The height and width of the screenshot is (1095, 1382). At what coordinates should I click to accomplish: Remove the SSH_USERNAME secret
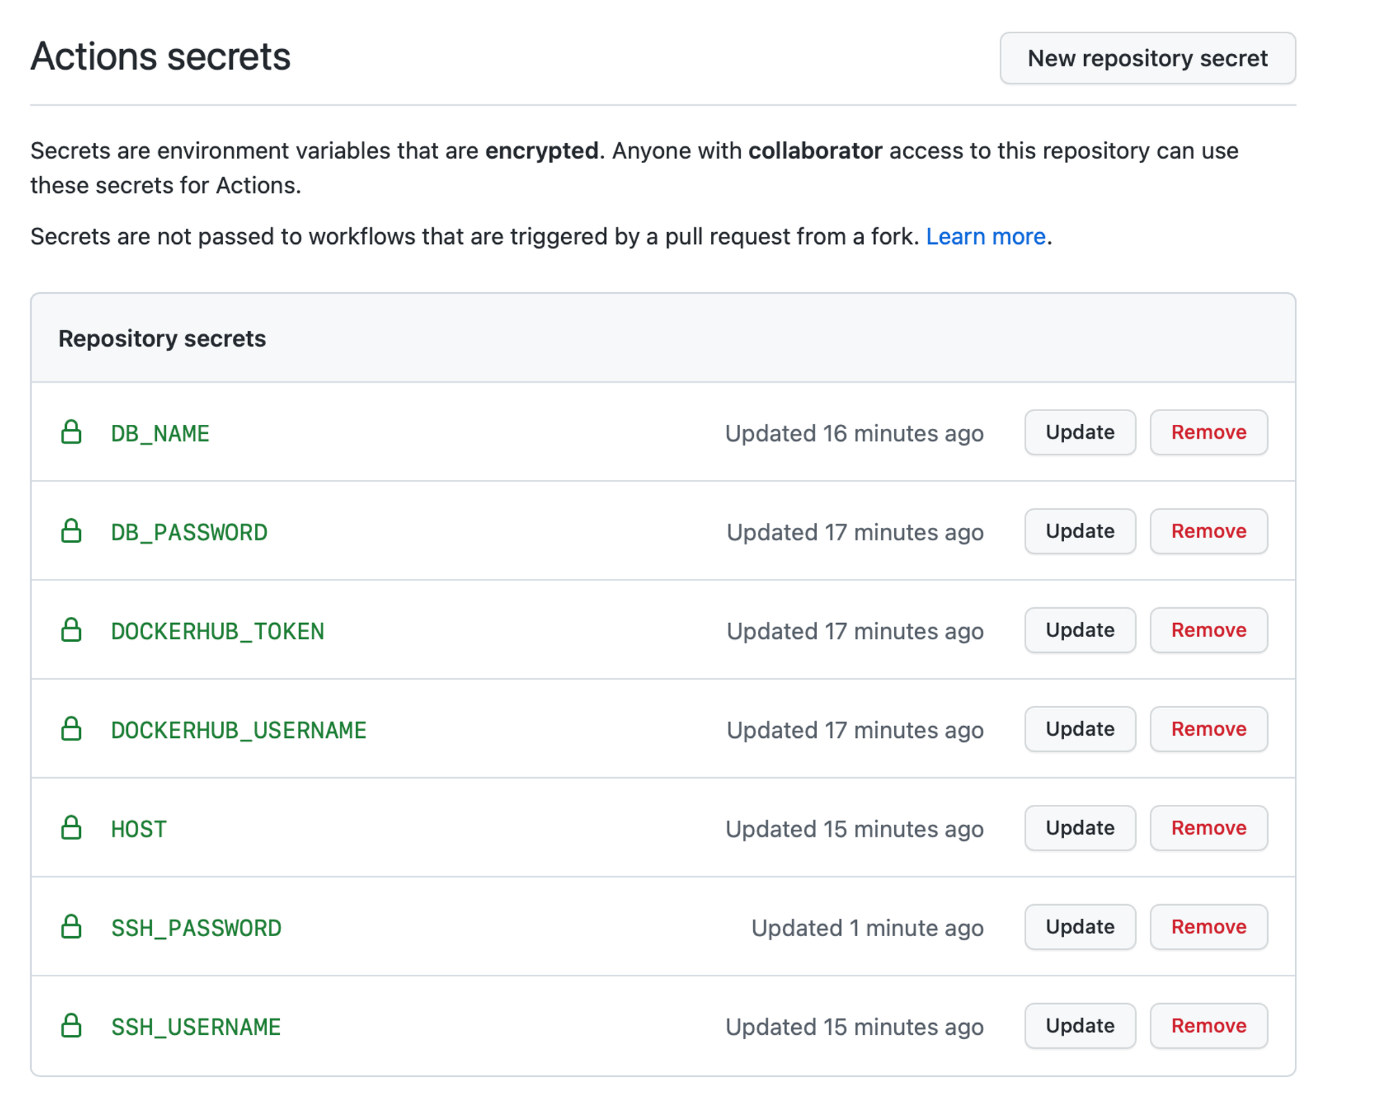1208,1025
